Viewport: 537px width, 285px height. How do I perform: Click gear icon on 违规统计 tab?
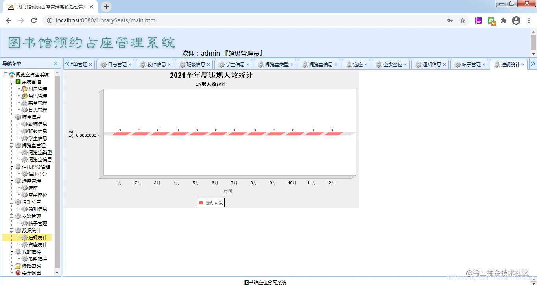[x=497, y=65]
